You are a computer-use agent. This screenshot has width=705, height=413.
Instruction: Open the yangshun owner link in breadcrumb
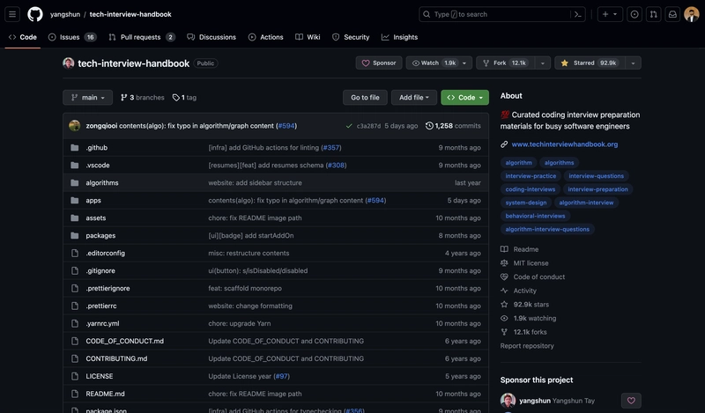[65, 14]
